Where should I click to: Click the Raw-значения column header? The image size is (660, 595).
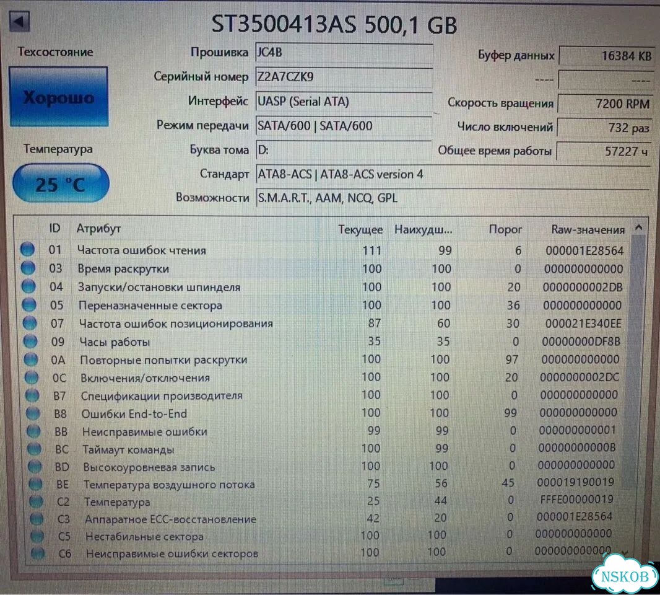coord(588,230)
